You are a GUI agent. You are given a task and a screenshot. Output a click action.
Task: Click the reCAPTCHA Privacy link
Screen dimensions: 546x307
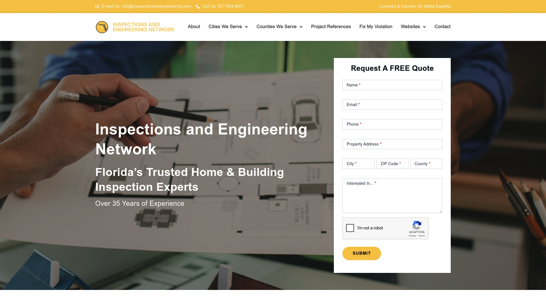coord(412,236)
